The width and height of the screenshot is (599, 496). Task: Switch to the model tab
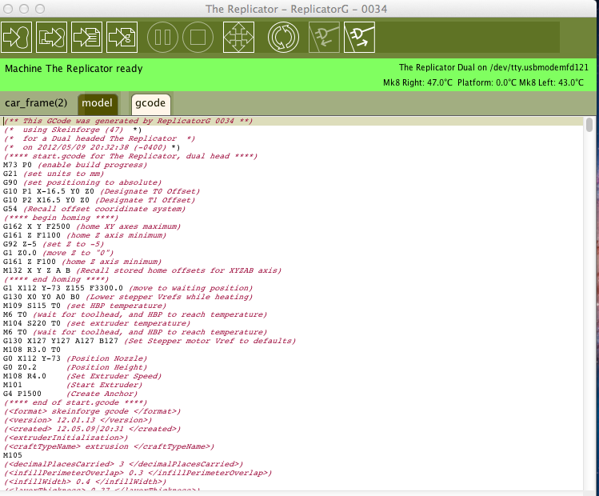click(97, 103)
